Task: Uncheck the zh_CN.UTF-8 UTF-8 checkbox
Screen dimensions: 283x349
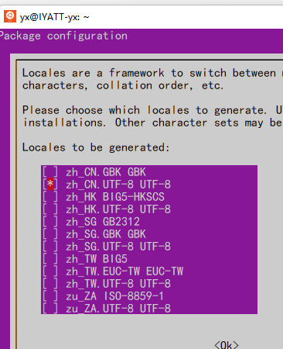Action: (50, 185)
